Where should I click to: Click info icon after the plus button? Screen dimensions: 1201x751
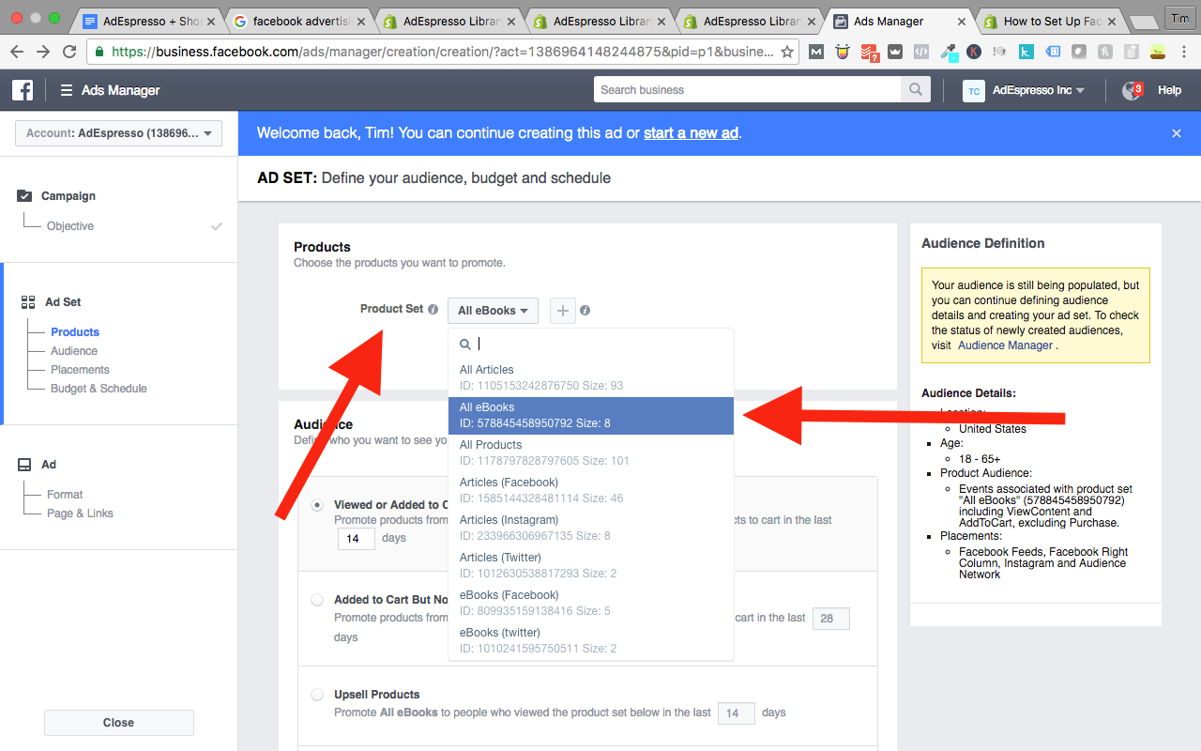585,310
